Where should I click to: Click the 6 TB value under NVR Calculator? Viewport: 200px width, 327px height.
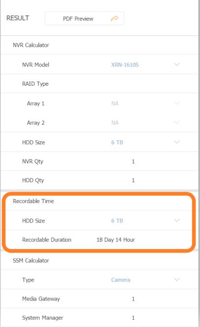click(117, 142)
